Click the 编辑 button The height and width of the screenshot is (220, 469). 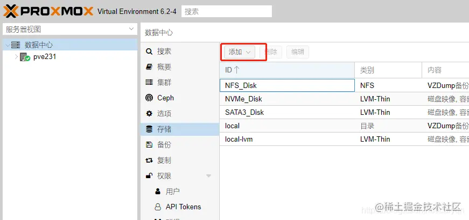[298, 52]
